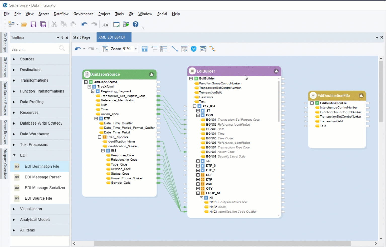Click the Aa font icon
This screenshot has width=386, height=247.
(x=105, y=25)
